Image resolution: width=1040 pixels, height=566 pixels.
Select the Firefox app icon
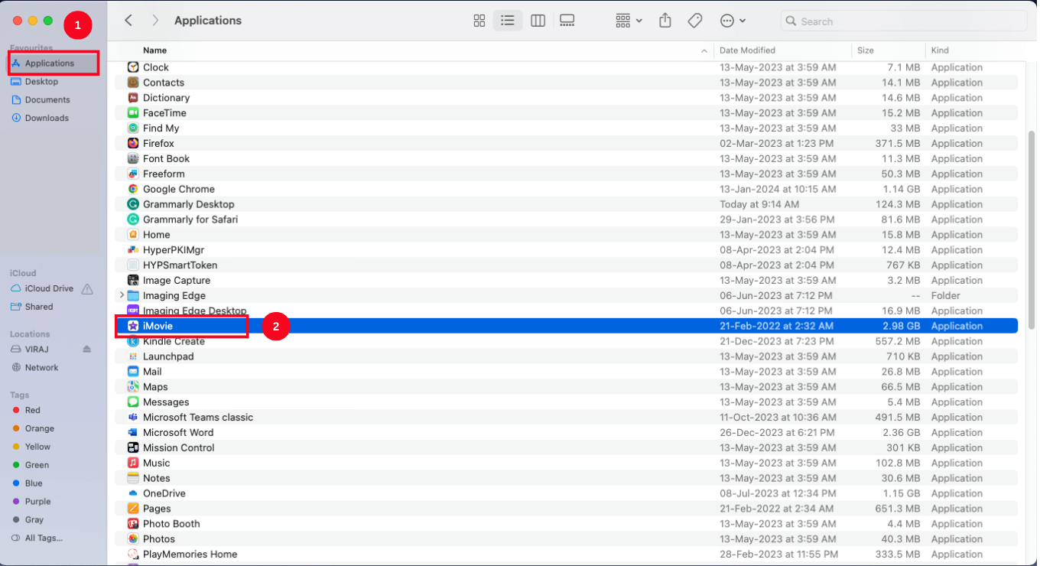[133, 143]
